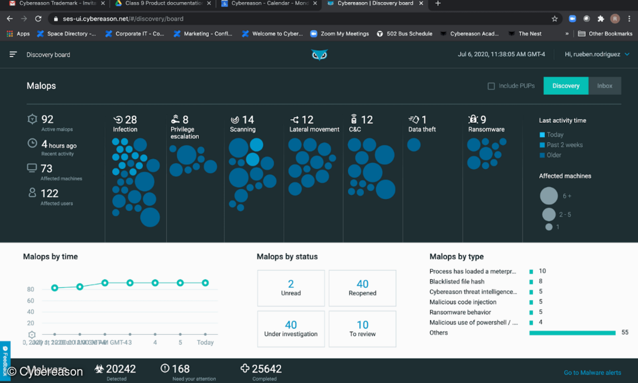Screen dimensions: 638x383
Task: Click the Affected users person icon
Action: click(x=32, y=193)
